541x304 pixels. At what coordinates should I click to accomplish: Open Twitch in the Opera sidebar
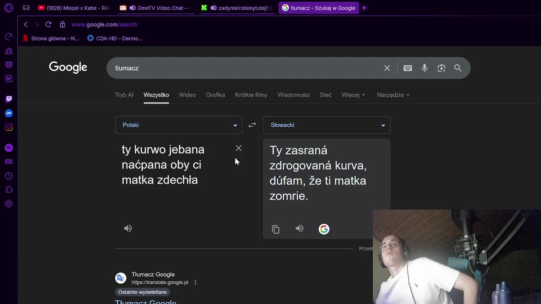click(8, 99)
